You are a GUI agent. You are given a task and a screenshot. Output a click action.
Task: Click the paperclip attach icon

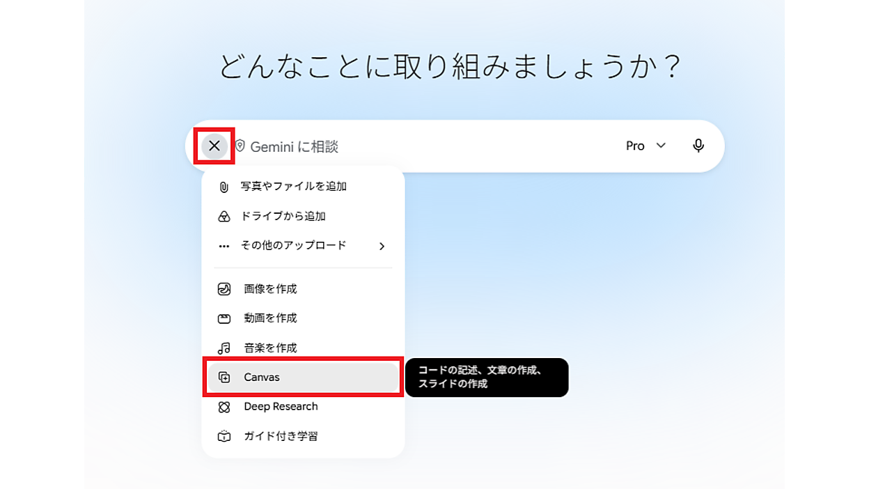point(224,187)
